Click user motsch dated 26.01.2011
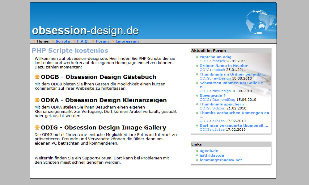 pos(218,61)
